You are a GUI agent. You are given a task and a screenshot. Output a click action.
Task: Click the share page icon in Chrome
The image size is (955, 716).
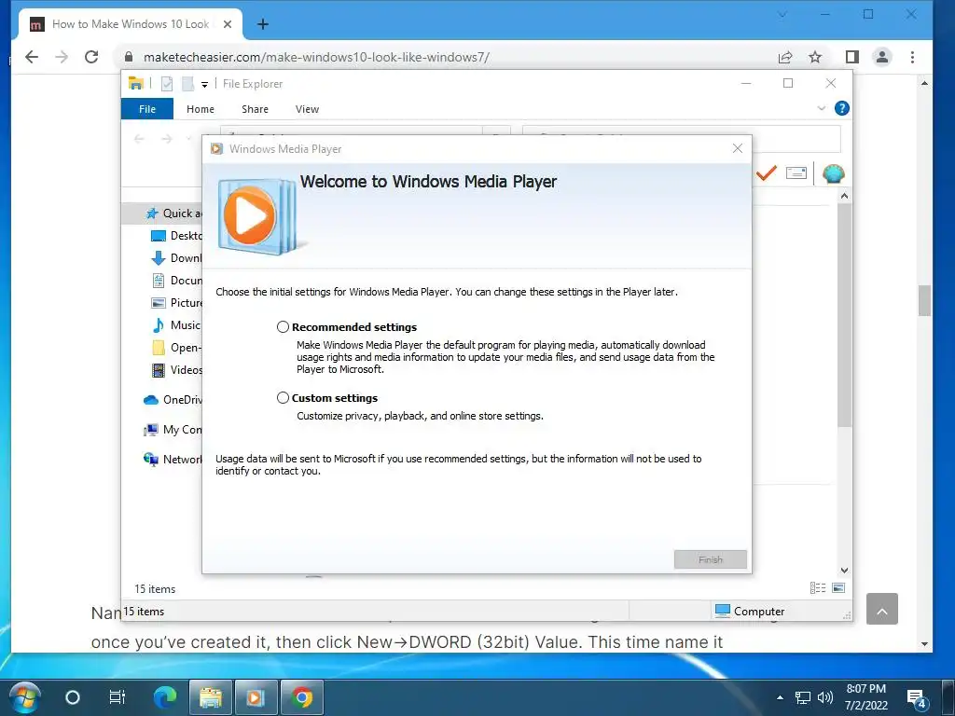(x=785, y=57)
